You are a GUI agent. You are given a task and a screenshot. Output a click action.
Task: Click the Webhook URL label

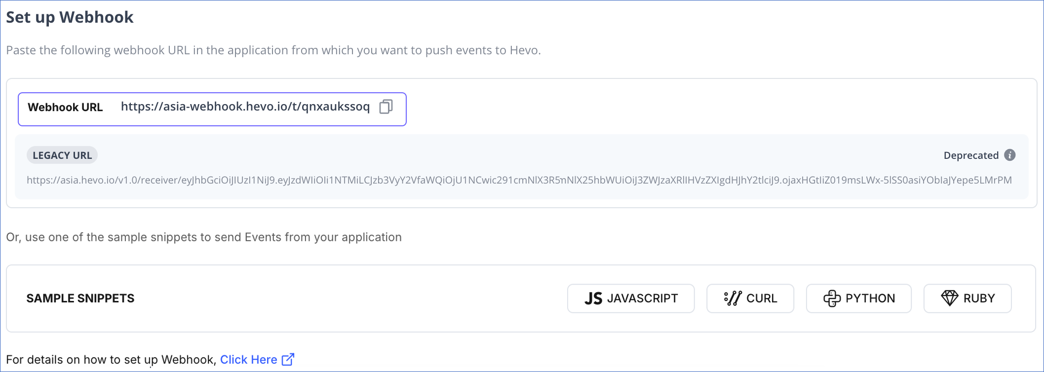[x=65, y=108]
